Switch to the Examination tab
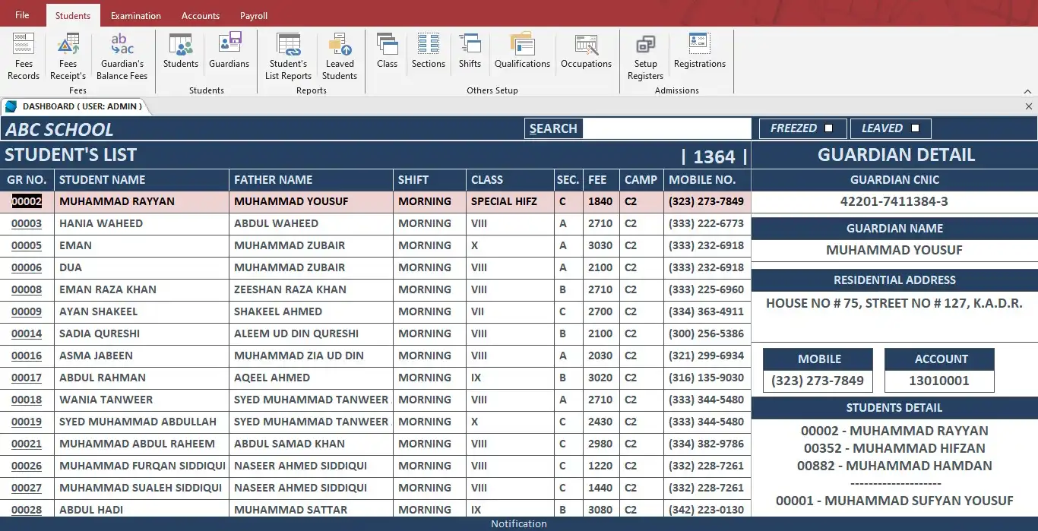The width and height of the screenshot is (1038, 531). point(135,14)
